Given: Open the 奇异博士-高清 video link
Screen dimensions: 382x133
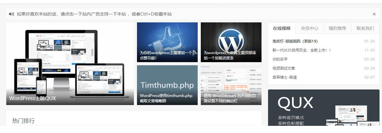Looking at the screenshot, I should pos(285,77).
